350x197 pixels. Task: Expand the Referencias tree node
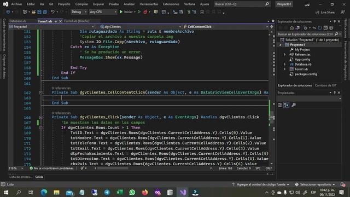click(x=284, y=55)
